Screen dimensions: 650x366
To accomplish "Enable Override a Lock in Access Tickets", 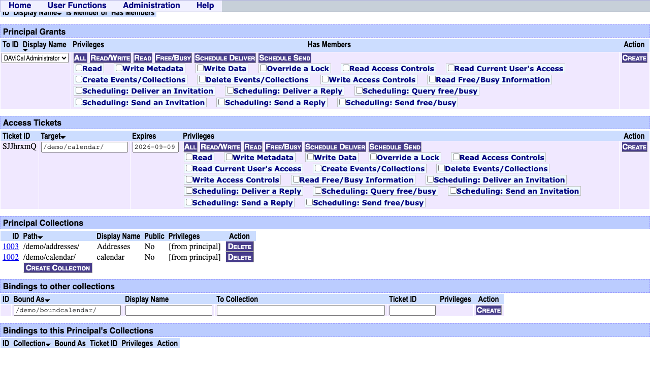I will 373,157.
